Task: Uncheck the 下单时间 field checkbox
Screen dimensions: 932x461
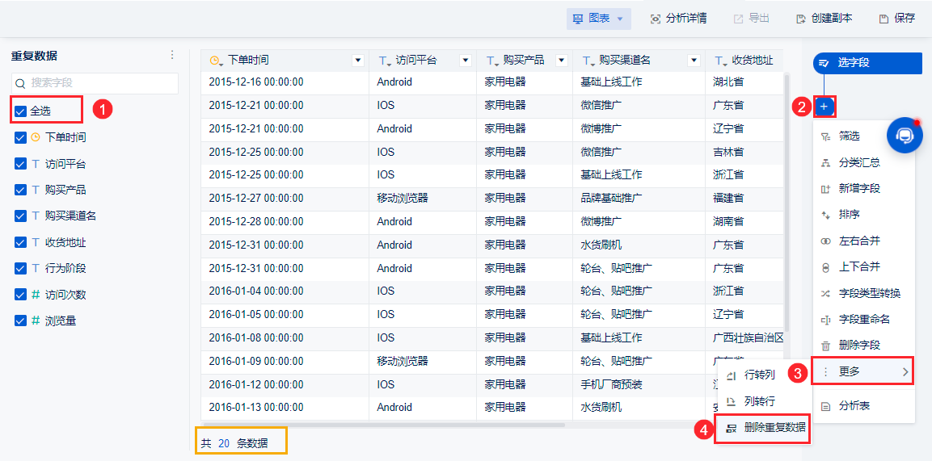Action: tap(20, 137)
